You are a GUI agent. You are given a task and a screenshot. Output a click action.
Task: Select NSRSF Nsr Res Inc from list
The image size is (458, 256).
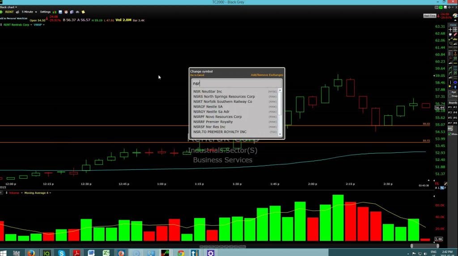[235, 127]
